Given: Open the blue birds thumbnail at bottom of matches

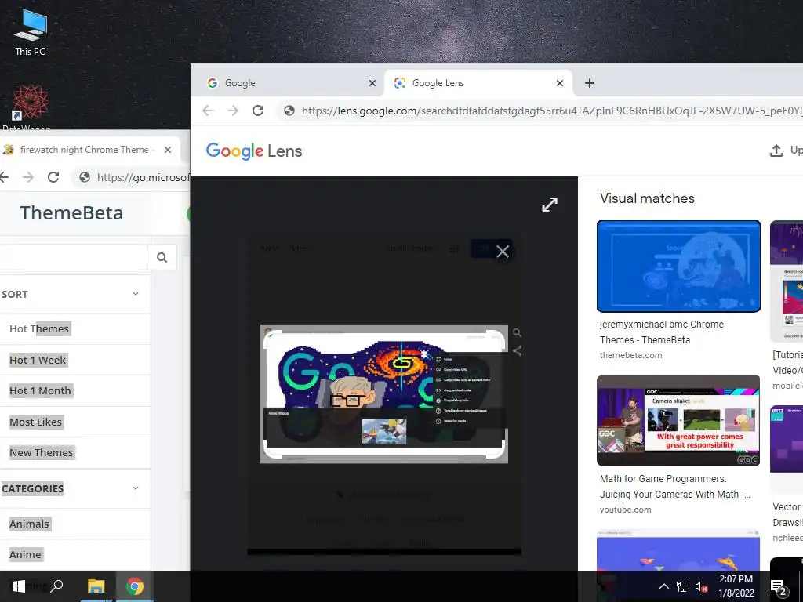Looking at the screenshot, I should [678, 551].
